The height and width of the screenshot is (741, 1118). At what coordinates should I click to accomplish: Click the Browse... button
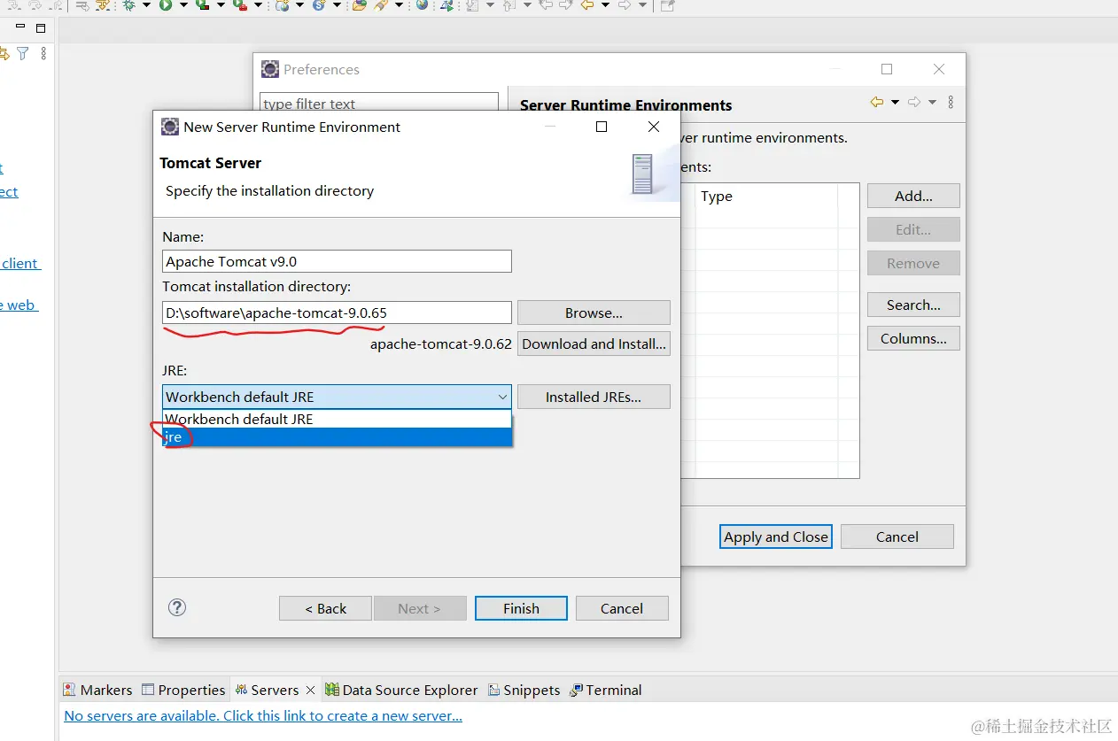tap(594, 313)
